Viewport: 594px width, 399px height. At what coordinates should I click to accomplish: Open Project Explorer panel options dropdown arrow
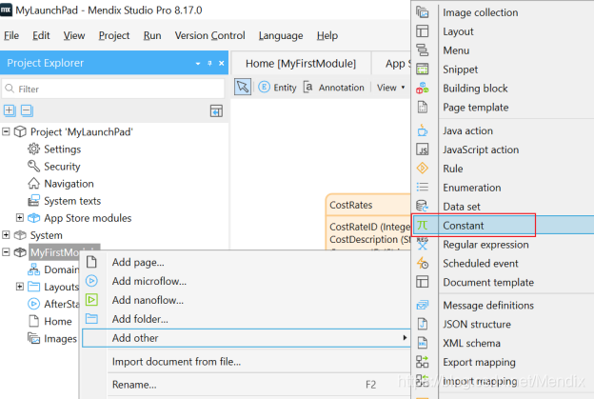[x=198, y=63]
